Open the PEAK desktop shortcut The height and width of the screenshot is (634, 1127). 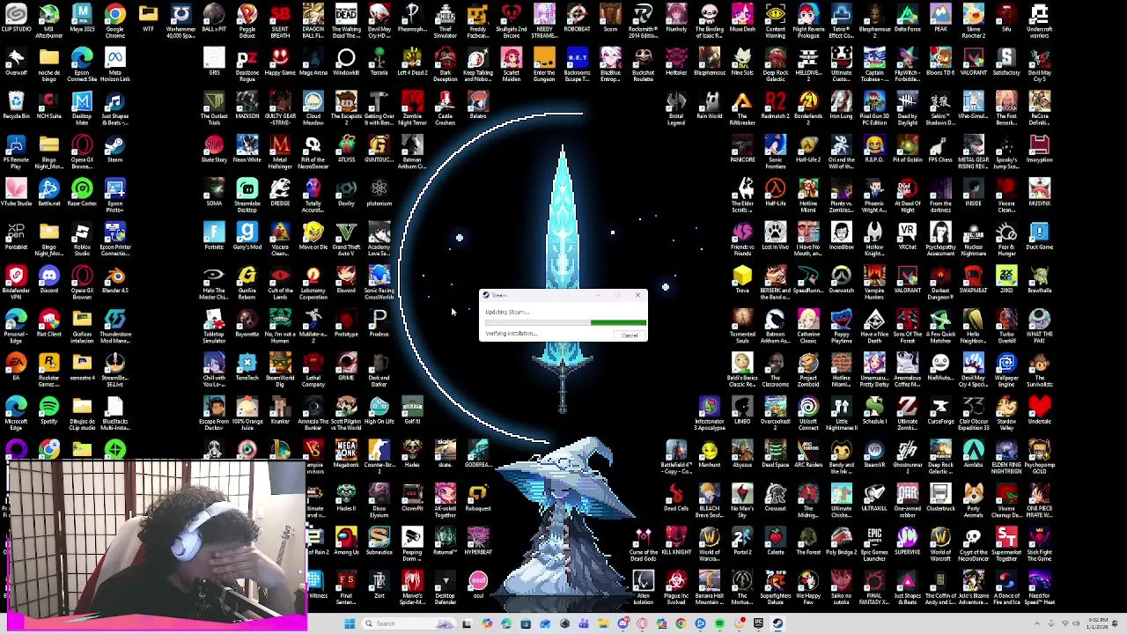[940, 19]
